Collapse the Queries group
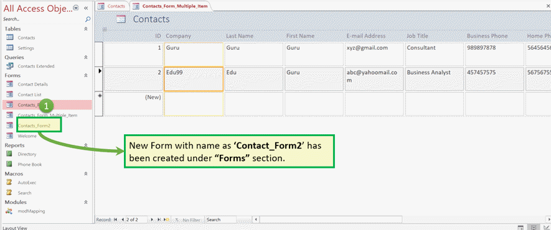 [x=86, y=57]
